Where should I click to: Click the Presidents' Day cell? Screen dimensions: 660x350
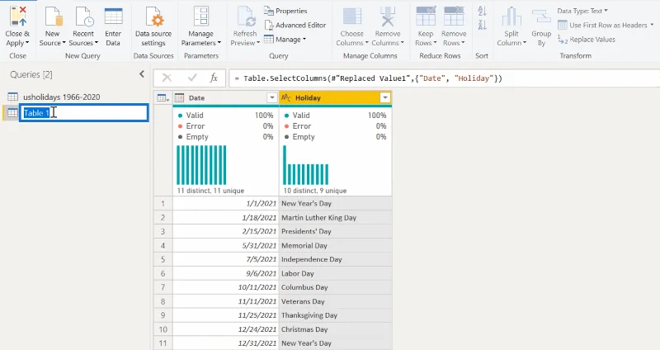336,232
